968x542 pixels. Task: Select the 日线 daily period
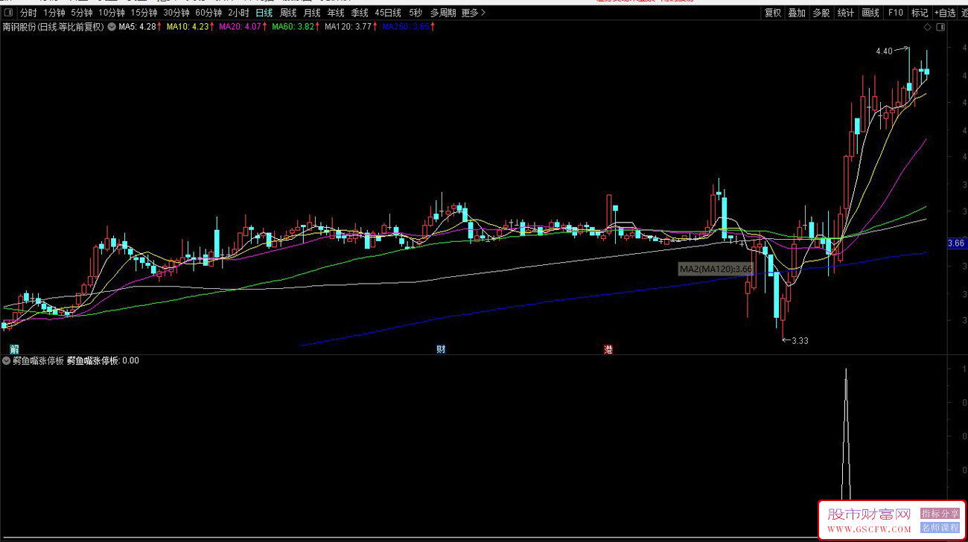264,13
